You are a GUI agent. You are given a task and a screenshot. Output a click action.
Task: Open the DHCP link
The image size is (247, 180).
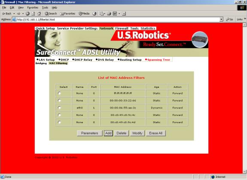(64, 60)
